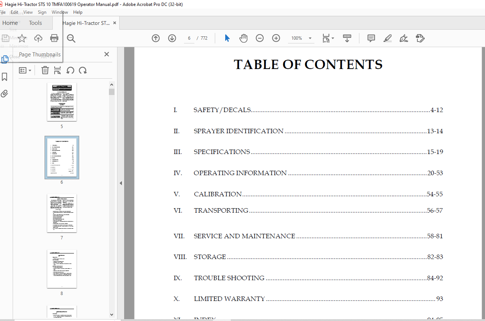The width and height of the screenshot is (485, 321).
Task: Click the thumbnails scrollbar thumb
Action: click(x=111, y=92)
